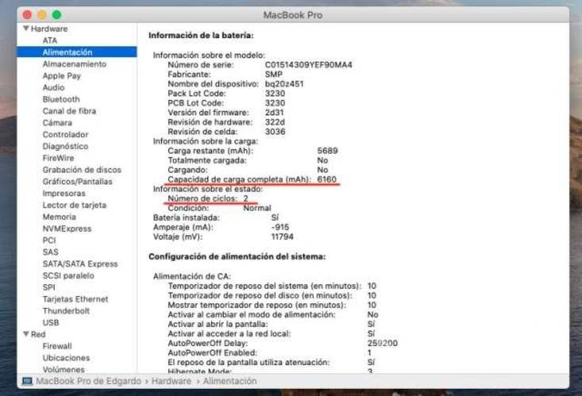Click hardware revision value 322d

click(x=275, y=122)
